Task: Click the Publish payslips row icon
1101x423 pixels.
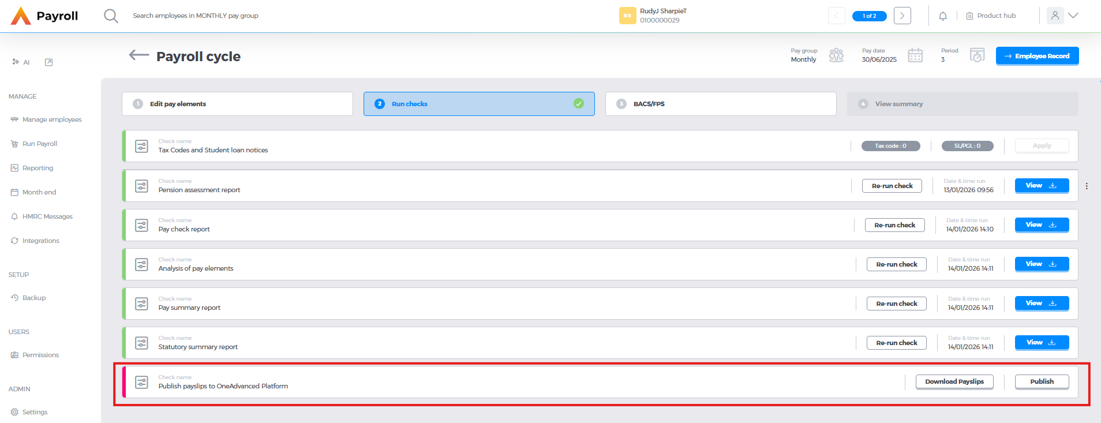Action: coord(141,382)
